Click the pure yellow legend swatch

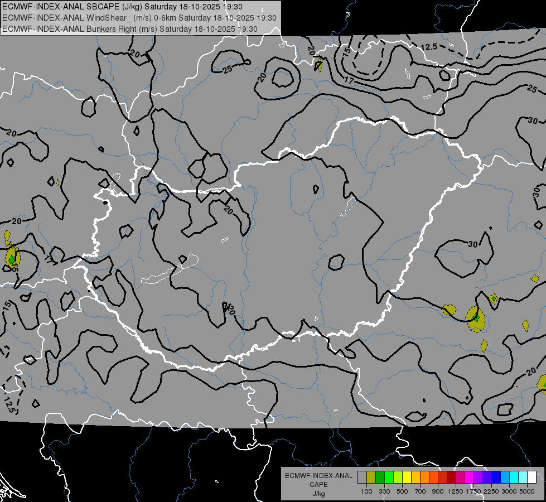pyautogui.click(x=407, y=477)
